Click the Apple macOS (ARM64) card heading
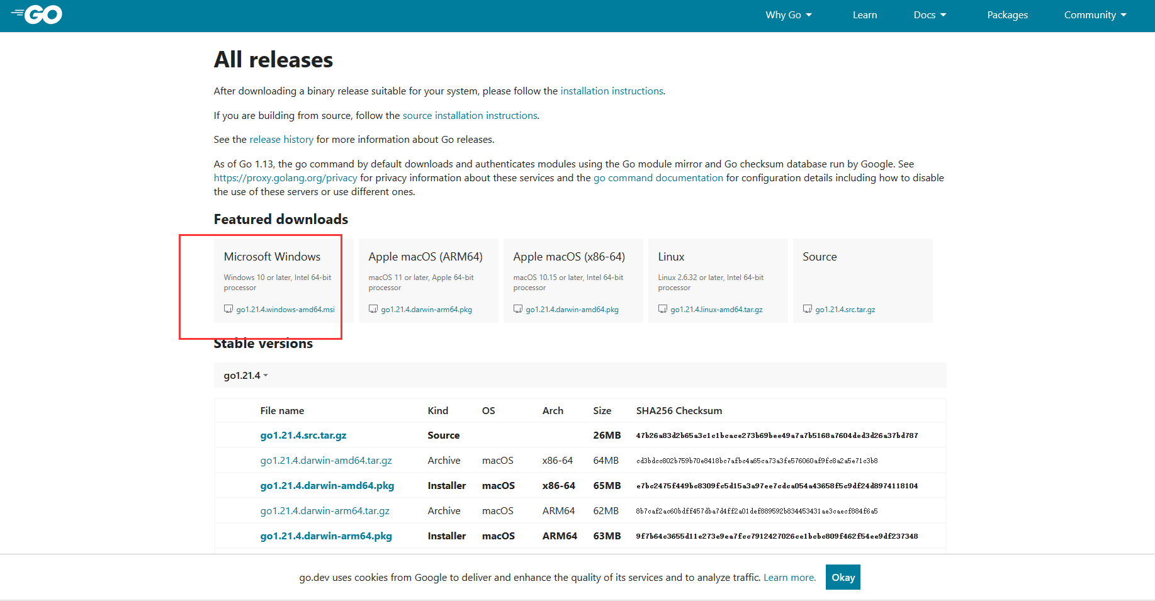The height and width of the screenshot is (601, 1155). coord(425,257)
